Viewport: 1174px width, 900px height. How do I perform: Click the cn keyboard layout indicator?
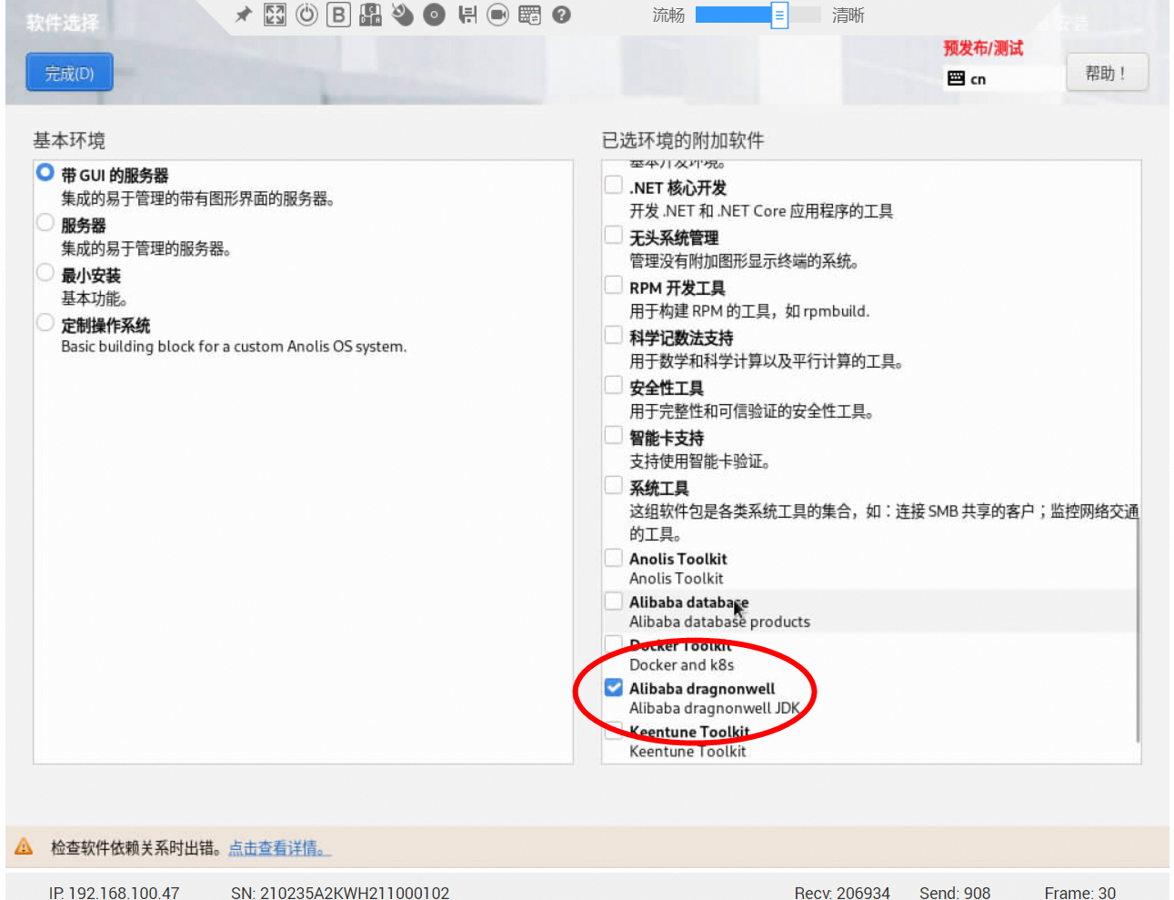(968, 79)
